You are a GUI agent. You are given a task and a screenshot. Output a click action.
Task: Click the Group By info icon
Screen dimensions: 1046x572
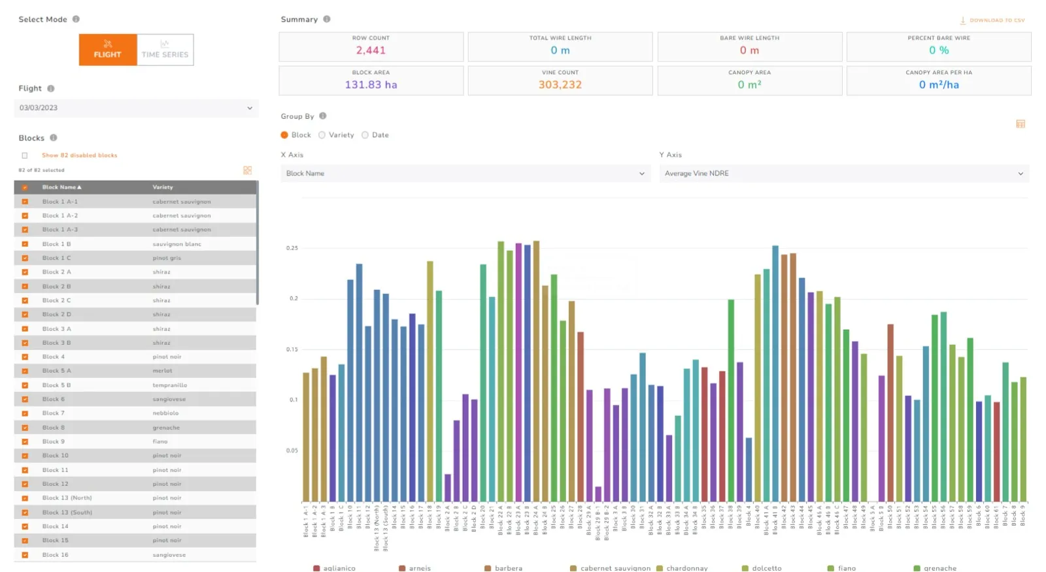pos(323,116)
